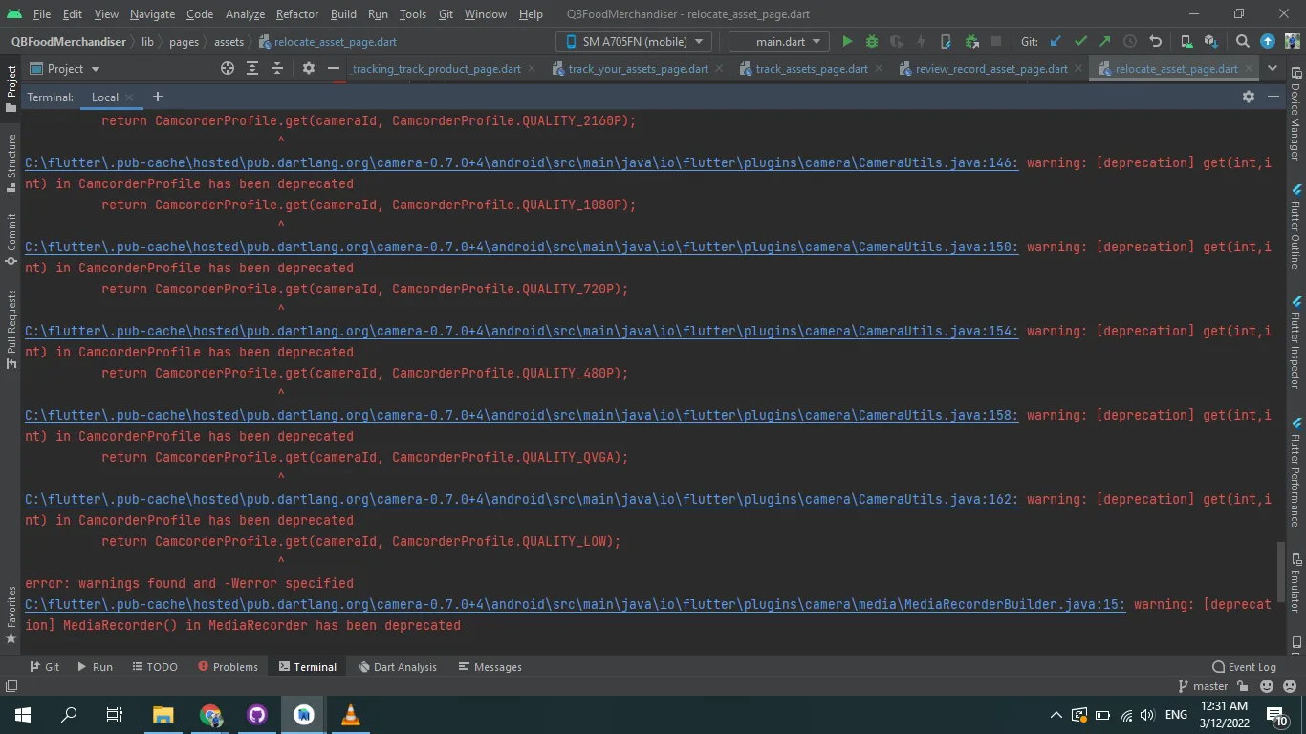Open the Git menu
Screen dimensions: 1306x734
coord(446,14)
